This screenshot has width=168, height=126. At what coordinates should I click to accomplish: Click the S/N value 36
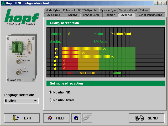(83, 52)
